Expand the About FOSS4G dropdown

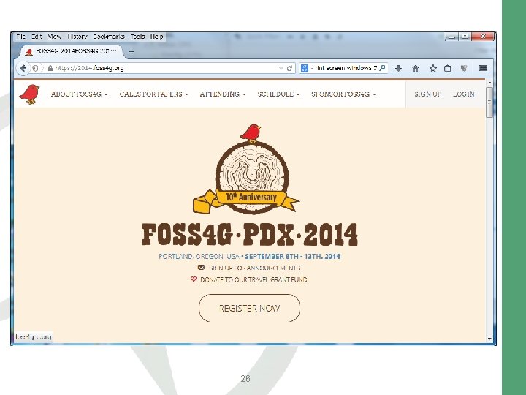click(x=79, y=94)
